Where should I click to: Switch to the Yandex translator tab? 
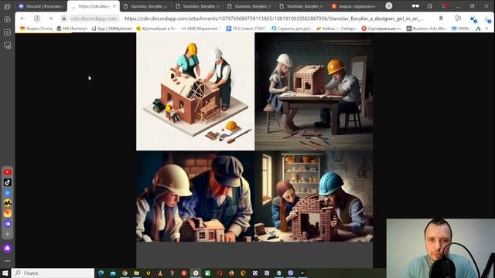click(353, 6)
